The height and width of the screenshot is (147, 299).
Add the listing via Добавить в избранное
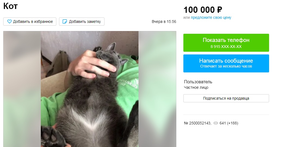click(x=30, y=22)
